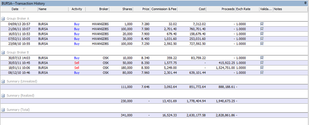Screen dimensions: 309x125
Task: Select the date 04/09/13 20:57
Action: (x=19, y=24)
